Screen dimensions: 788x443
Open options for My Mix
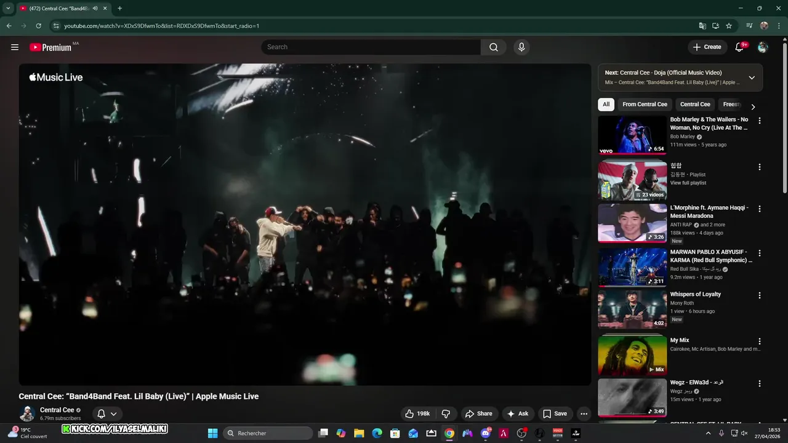[759, 341]
